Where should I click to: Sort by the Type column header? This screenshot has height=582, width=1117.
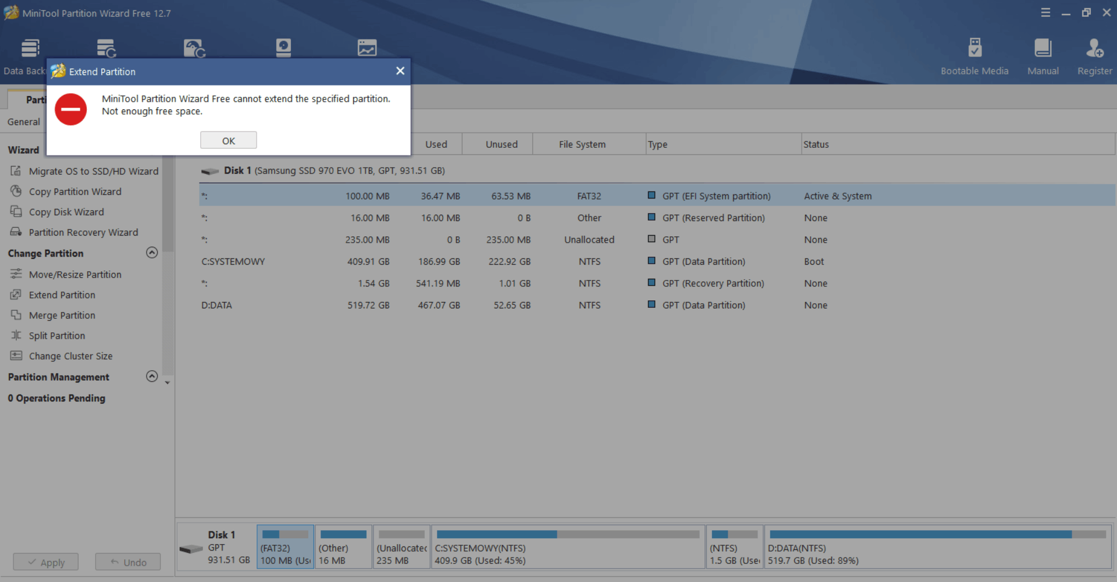(723, 144)
